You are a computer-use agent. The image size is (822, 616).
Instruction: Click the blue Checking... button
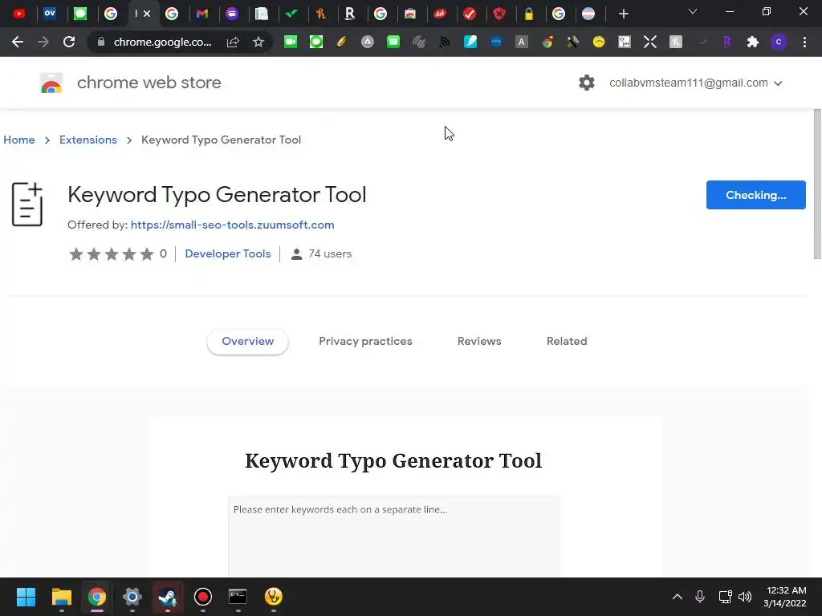pyautogui.click(x=755, y=195)
